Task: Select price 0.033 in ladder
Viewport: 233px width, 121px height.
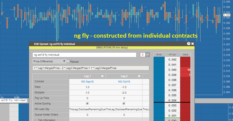Action: [x=172, y=105]
